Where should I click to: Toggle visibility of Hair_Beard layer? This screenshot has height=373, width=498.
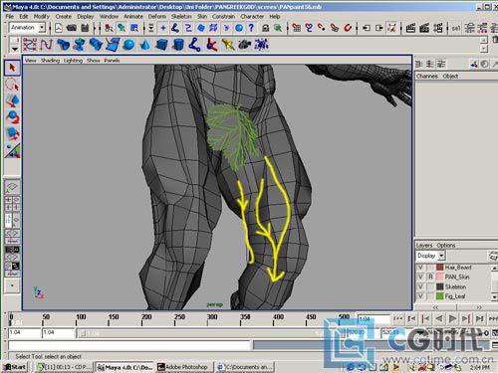(x=421, y=268)
